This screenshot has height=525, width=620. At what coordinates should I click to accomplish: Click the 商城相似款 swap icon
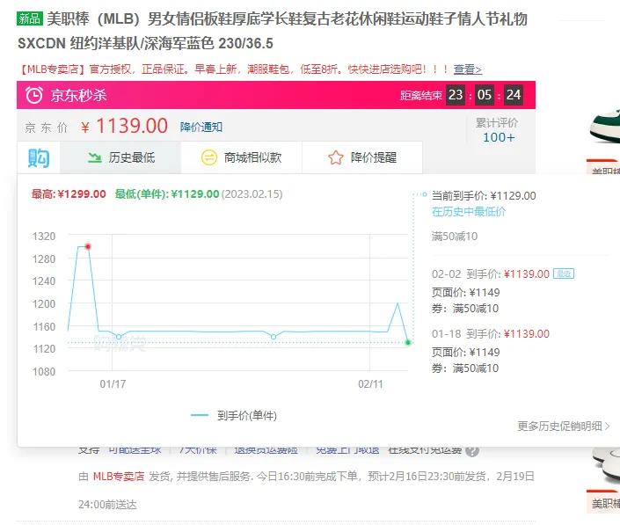coord(209,157)
